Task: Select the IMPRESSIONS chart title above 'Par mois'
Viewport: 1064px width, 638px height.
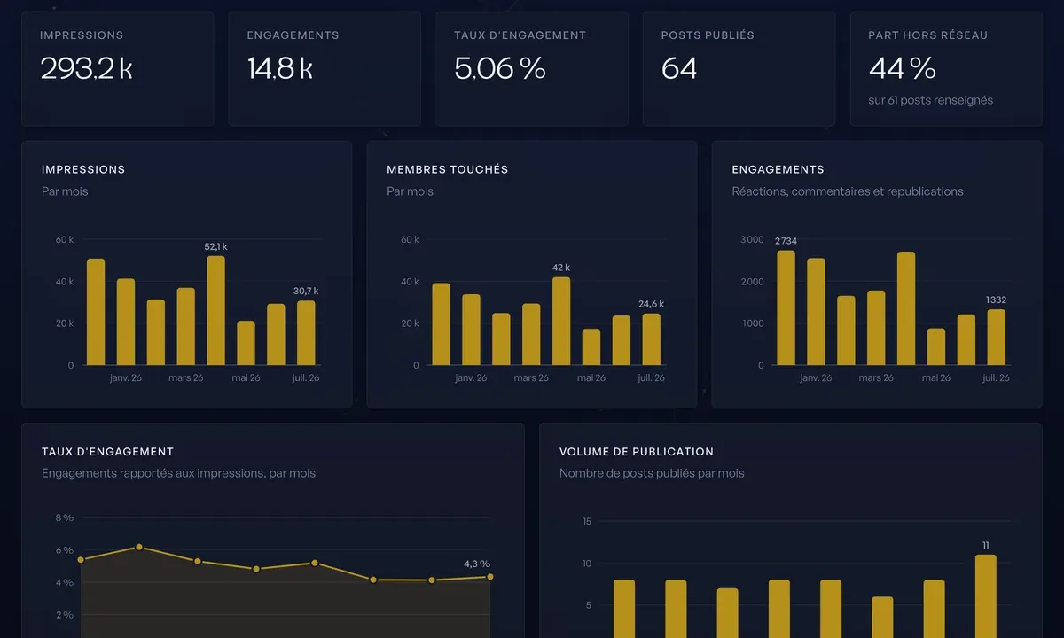Action: click(83, 169)
